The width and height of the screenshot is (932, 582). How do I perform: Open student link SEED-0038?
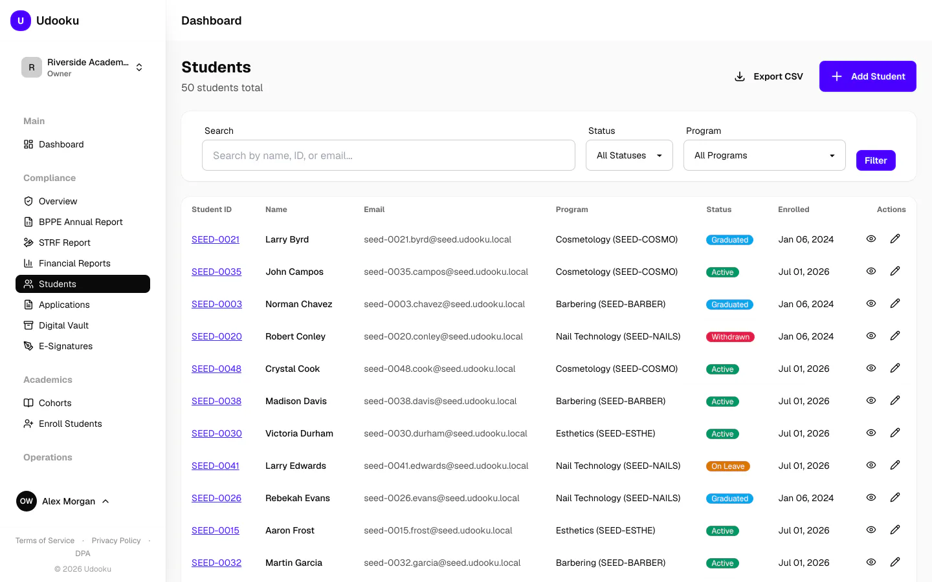coord(216,401)
